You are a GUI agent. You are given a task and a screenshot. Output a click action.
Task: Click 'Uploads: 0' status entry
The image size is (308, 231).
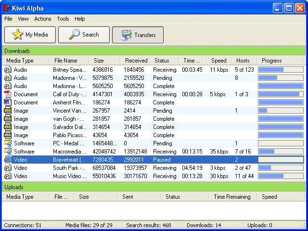pos(260,225)
